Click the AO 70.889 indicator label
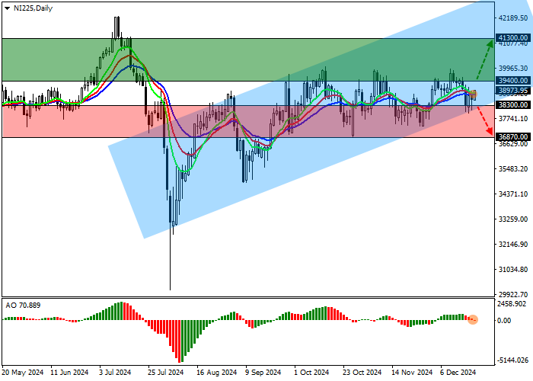This screenshot has width=533, height=381. [23, 305]
